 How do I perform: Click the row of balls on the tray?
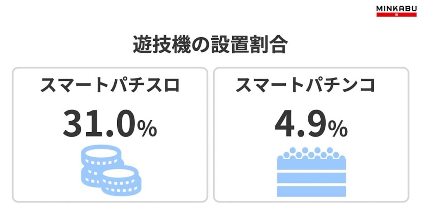pos(311,152)
